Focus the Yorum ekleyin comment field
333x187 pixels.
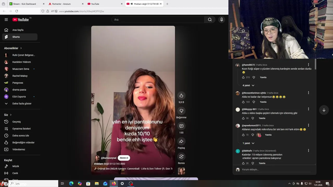click(x=276, y=170)
